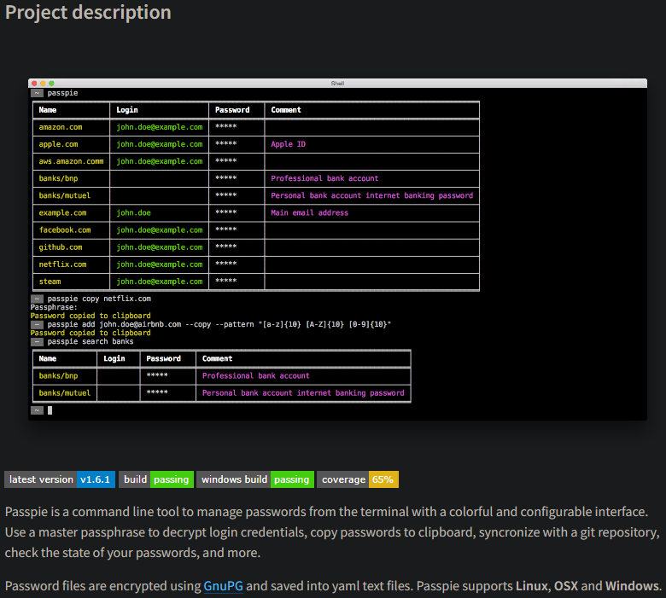Image resolution: width=666 pixels, height=598 pixels.
Task: Open the coverage 65% badge
Action: pyautogui.click(x=358, y=479)
